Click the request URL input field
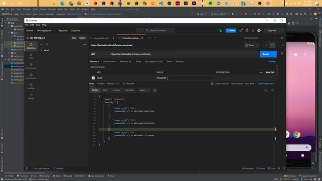The width and height of the screenshot is (322, 181). (184, 54)
